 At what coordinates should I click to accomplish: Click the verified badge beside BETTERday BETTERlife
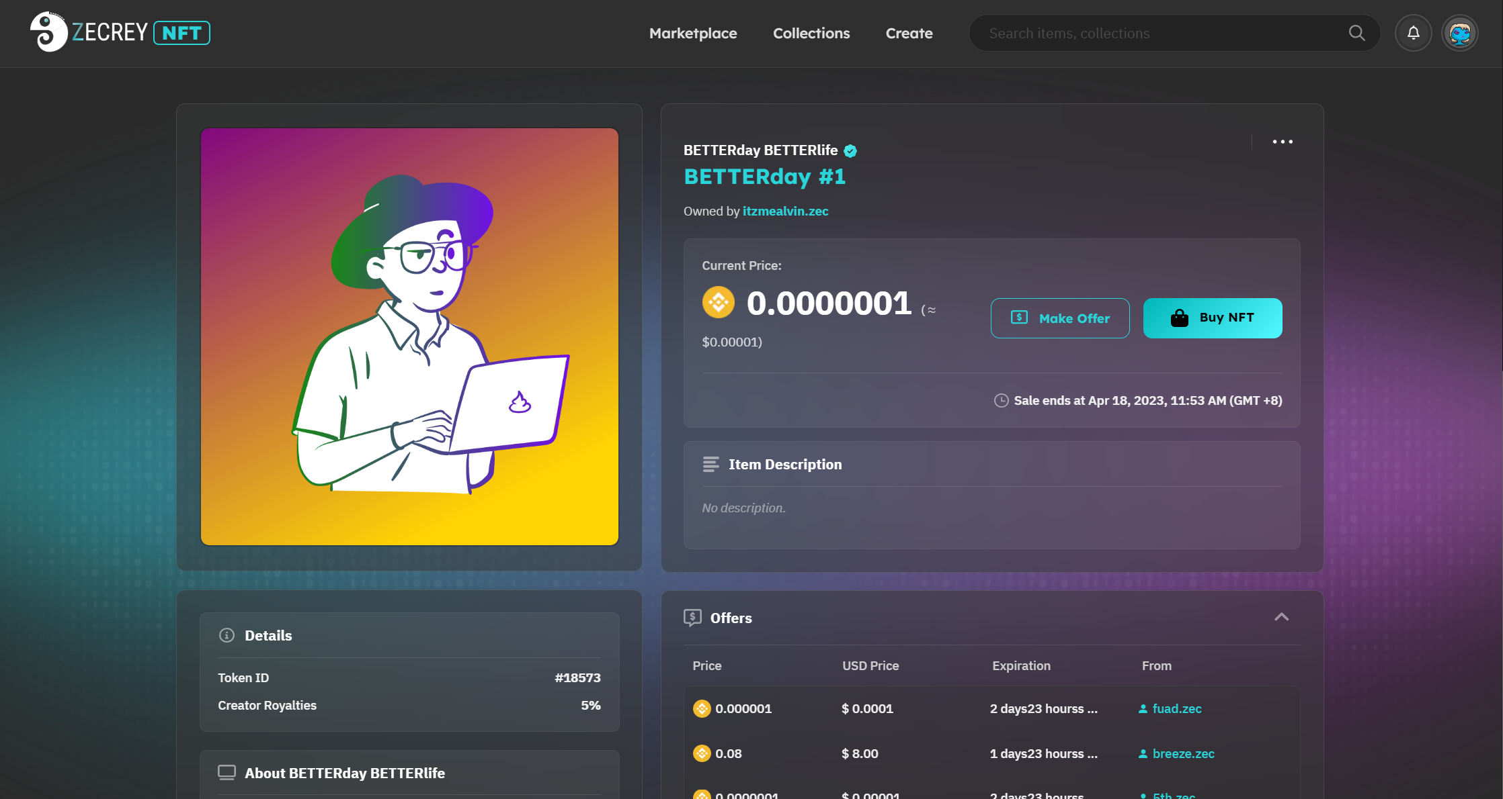(x=850, y=151)
